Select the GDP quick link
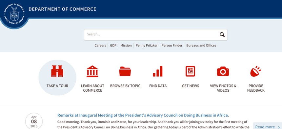 [113, 46]
